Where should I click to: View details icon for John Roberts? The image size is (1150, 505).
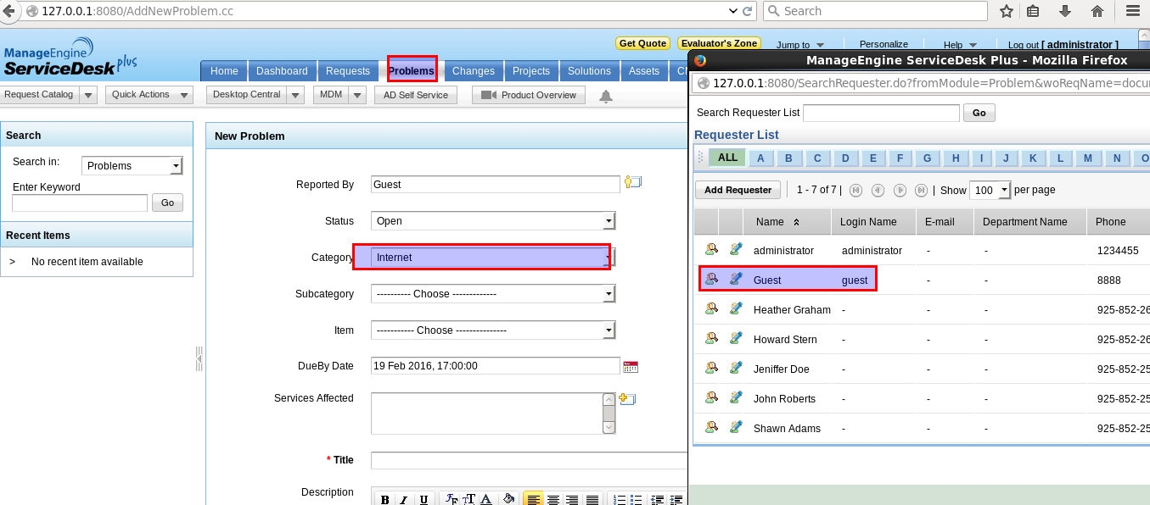click(x=711, y=398)
